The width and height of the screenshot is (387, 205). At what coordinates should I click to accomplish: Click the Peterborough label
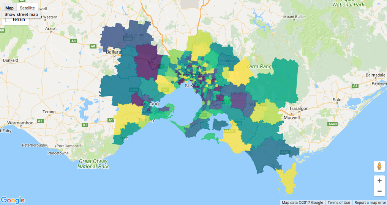click(x=33, y=145)
